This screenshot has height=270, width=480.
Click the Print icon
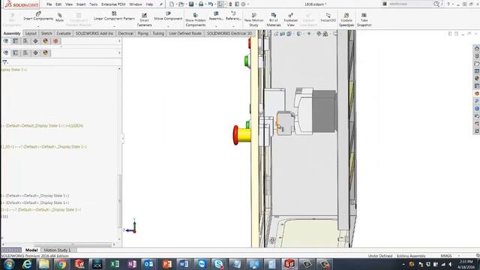[x=201, y=4]
